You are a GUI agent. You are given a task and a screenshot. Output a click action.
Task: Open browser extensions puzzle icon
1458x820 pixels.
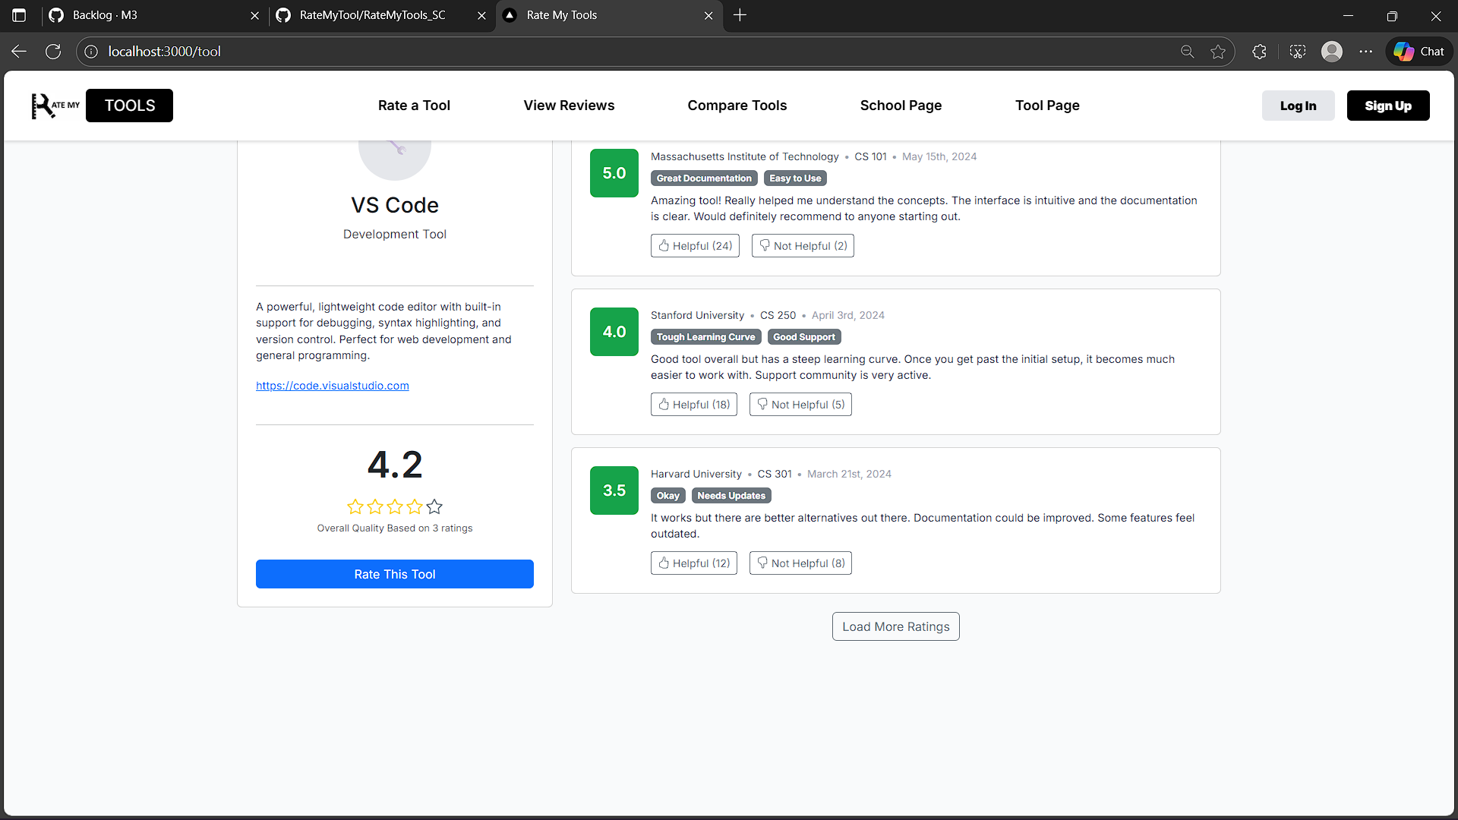pyautogui.click(x=1259, y=52)
